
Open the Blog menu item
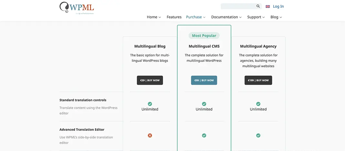click(x=274, y=17)
